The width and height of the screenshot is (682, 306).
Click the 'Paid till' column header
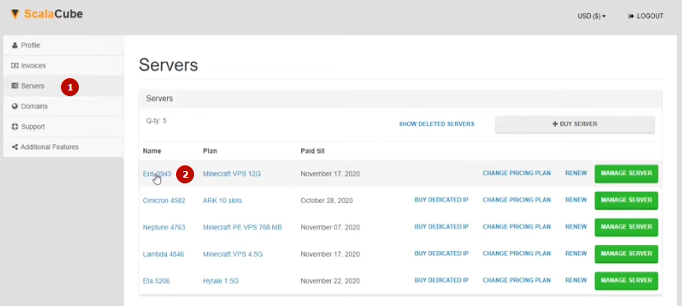313,151
